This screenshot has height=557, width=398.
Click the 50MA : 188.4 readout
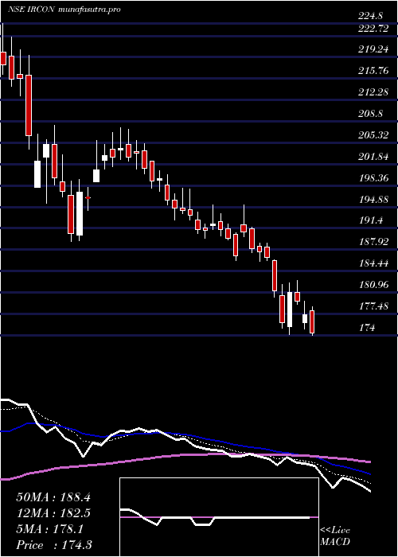coord(53,497)
